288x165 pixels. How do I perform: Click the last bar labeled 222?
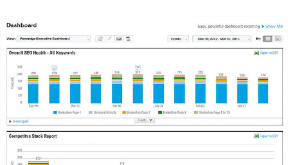tap(263, 90)
